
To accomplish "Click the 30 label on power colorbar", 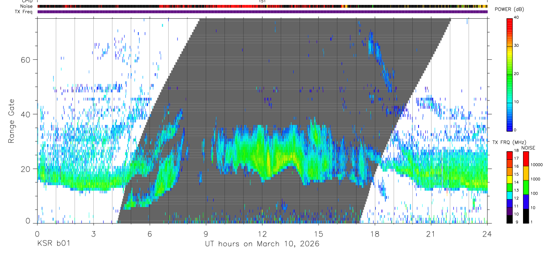I will (516, 46).
